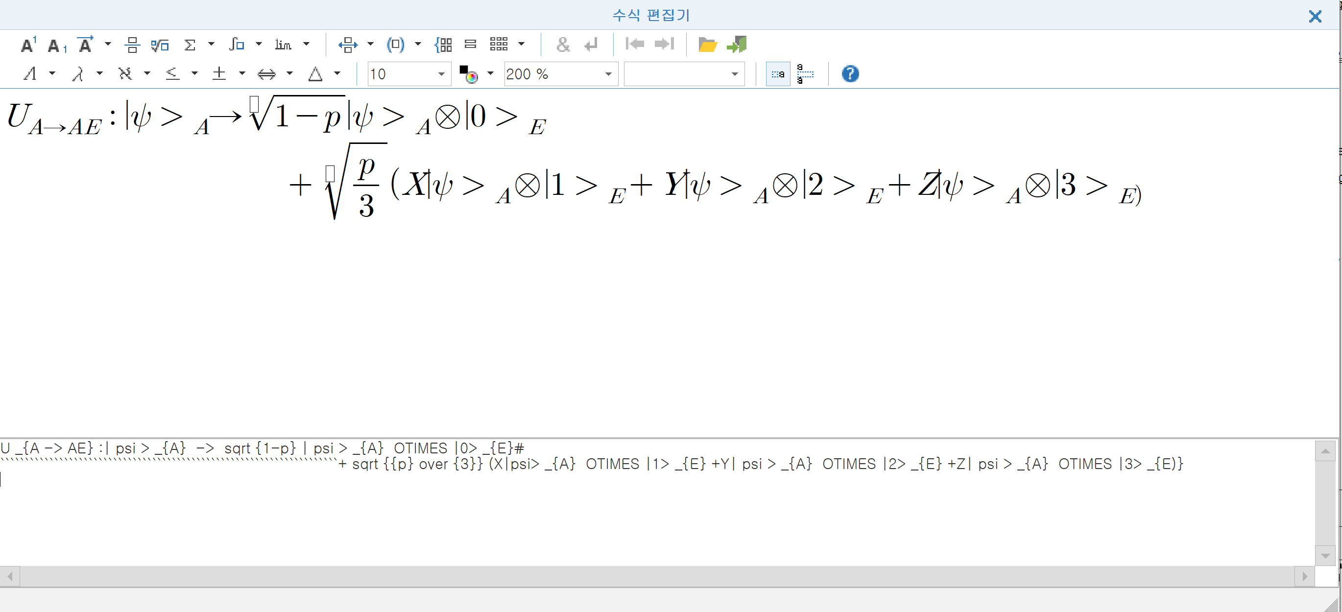
Task: Expand the plus-minus operator symbol list
Action: 242,73
